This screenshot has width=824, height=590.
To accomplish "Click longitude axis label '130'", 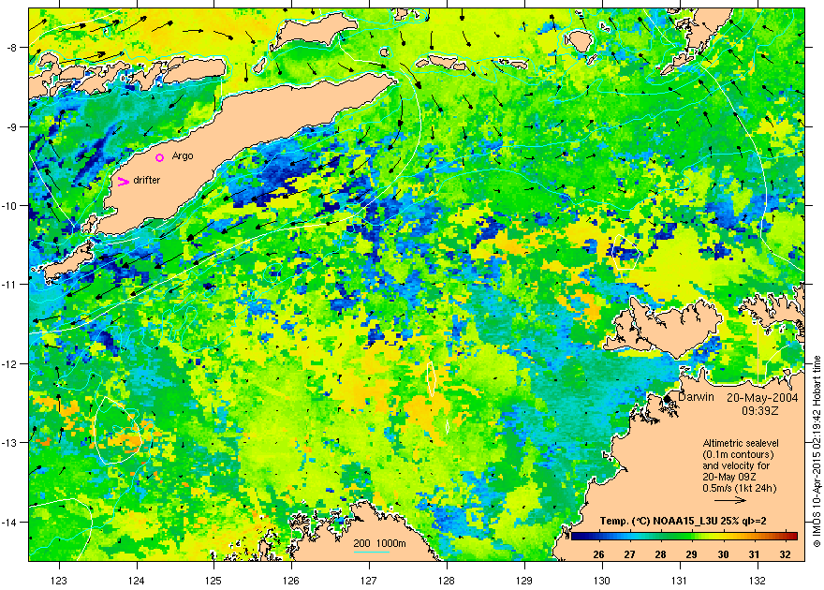I will 602,581.
